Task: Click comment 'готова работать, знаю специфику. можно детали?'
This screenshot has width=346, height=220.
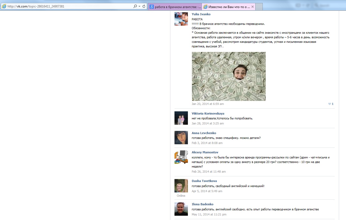Action: tap(226, 138)
